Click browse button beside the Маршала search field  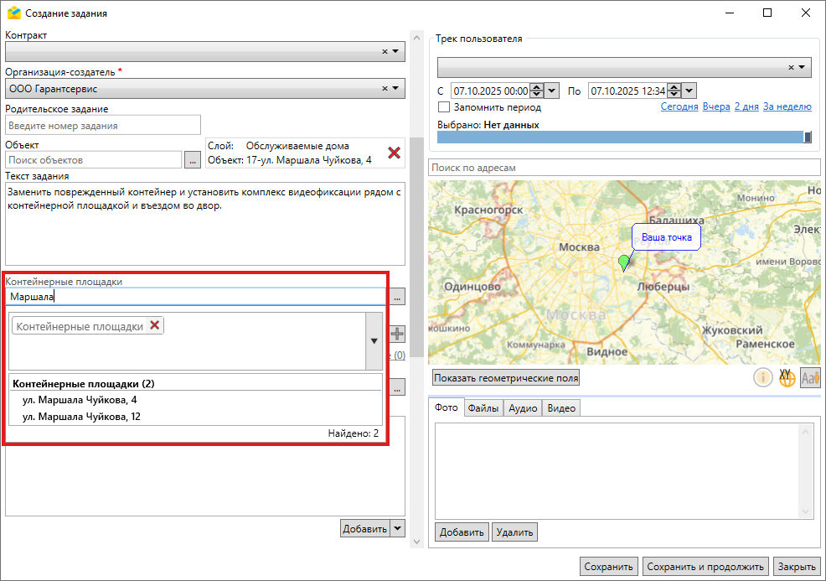397,297
